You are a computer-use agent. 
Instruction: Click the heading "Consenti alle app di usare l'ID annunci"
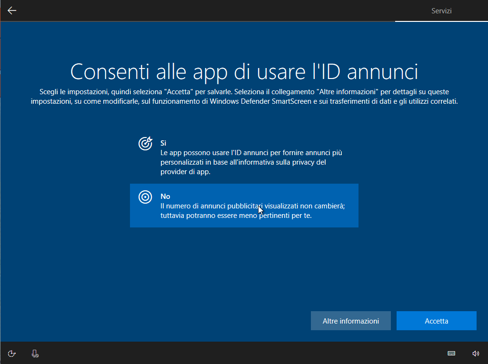point(244,72)
